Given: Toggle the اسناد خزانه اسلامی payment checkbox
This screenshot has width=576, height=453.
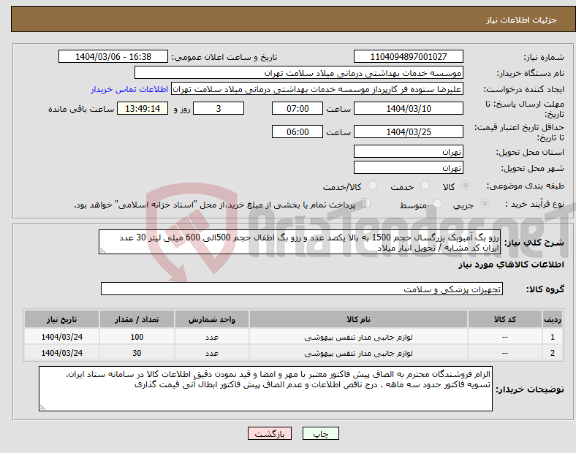Looking at the screenshot, I should pyautogui.click(x=366, y=203).
